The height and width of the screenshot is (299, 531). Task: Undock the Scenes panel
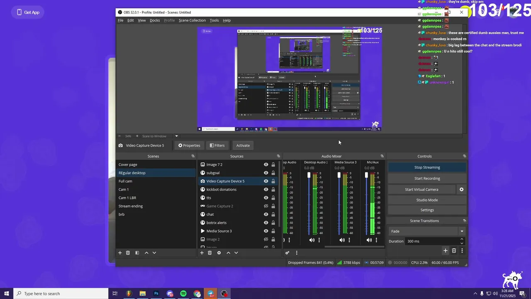(193, 156)
